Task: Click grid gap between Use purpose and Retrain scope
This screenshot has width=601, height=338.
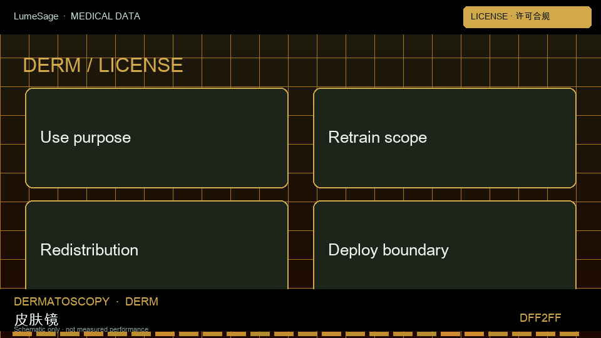Action: [x=301, y=138]
